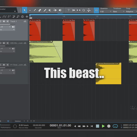
Task: Add tracks with the plus icon
Action: point(27,16)
